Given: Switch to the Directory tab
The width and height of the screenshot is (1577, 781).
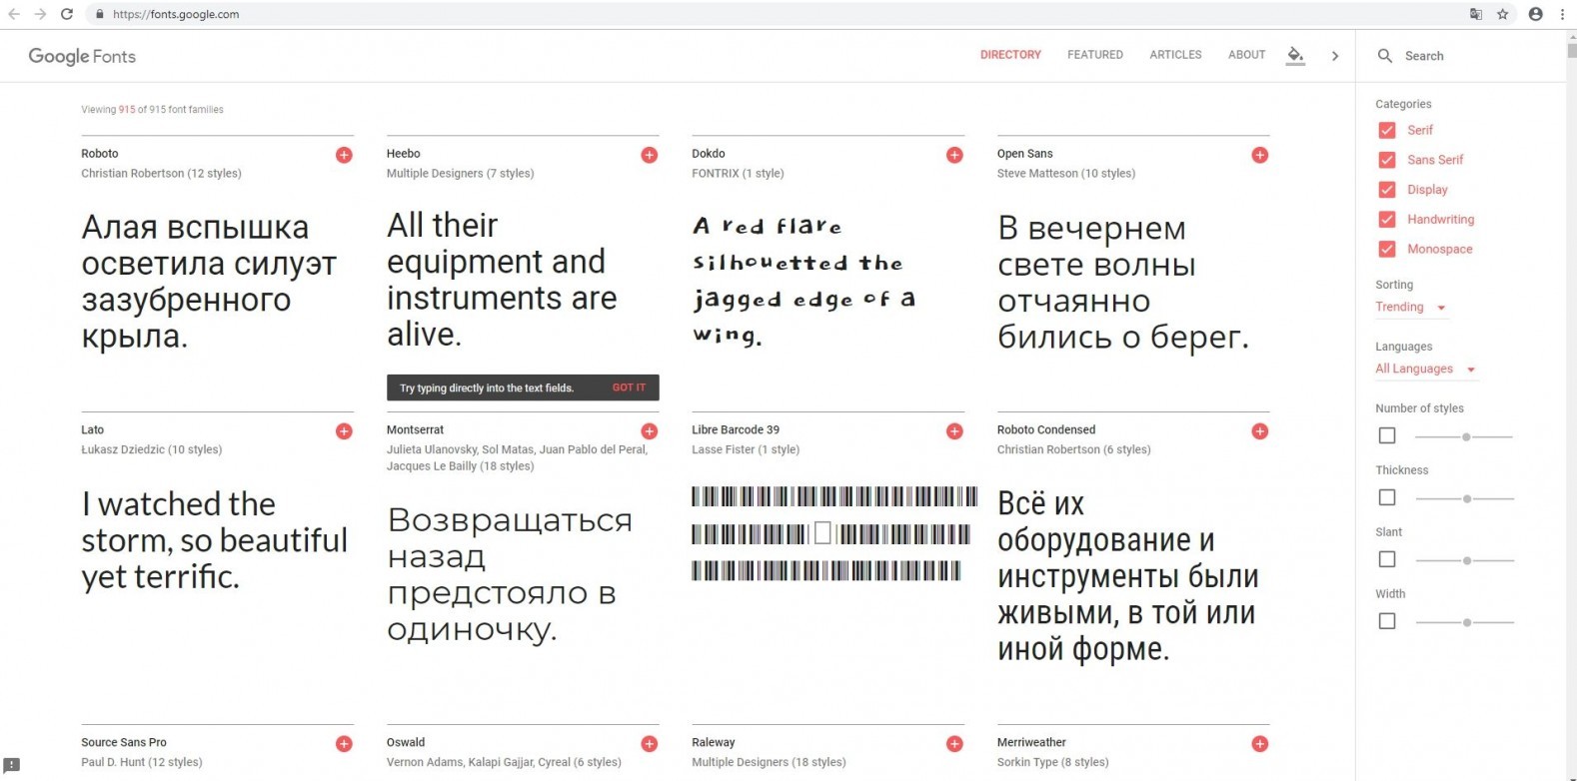Looking at the screenshot, I should 1010,55.
